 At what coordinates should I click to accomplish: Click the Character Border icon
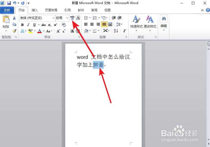pyautogui.click(x=78, y=18)
